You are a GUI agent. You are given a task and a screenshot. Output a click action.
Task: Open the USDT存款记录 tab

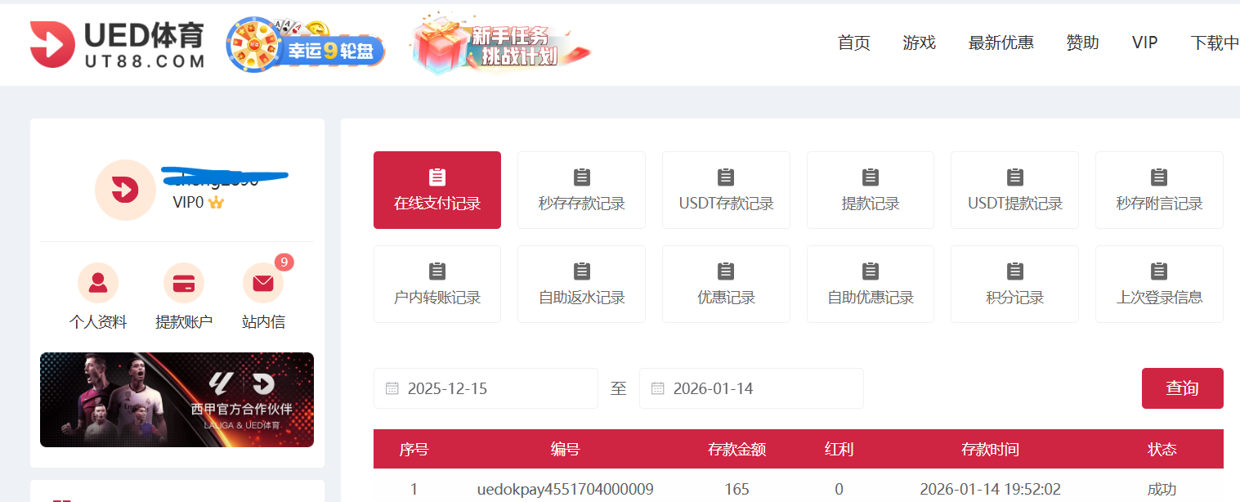pyautogui.click(x=726, y=190)
